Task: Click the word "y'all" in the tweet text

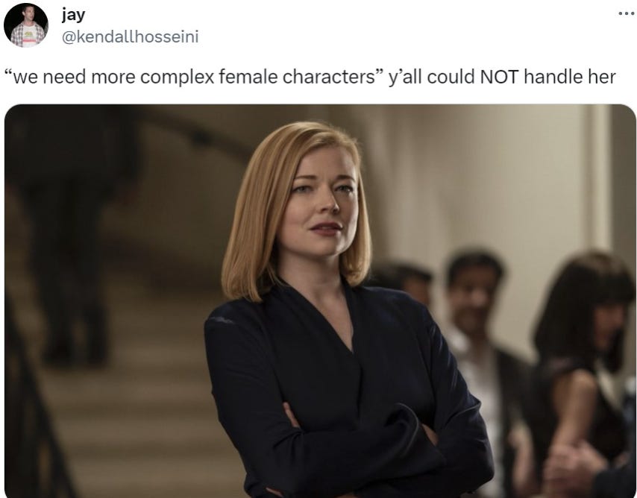Action: 405,78
